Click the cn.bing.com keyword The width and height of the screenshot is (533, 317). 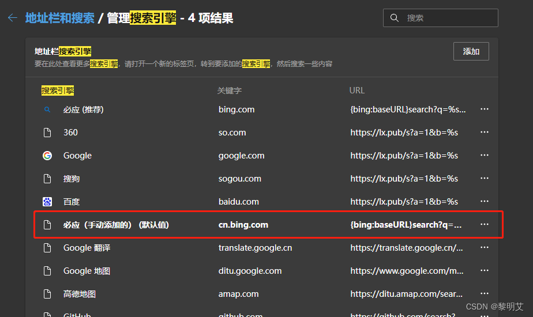[243, 225]
